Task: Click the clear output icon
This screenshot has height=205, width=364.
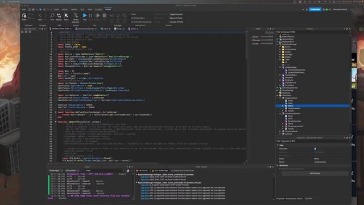Action: [x=128, y=171]
